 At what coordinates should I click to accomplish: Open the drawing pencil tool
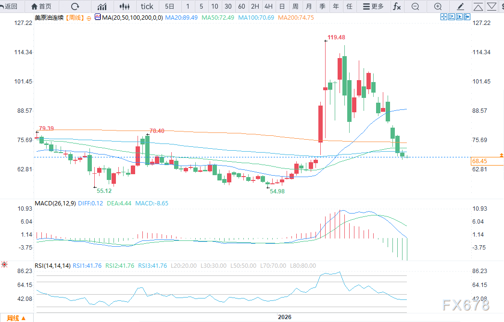[x=460, y=6]
